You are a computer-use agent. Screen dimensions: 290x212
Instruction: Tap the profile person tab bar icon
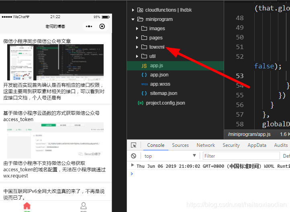click(x=84, y=206)
